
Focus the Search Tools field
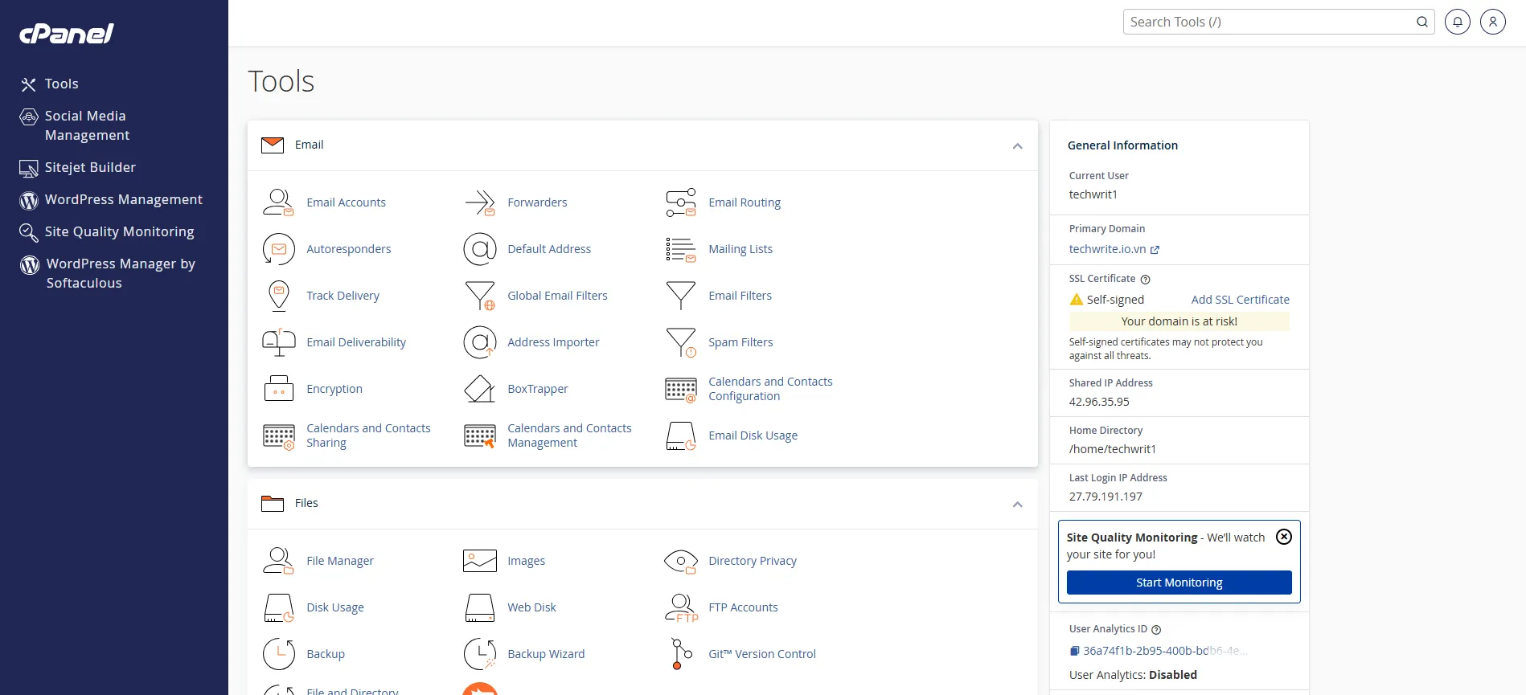pyautogui.click(x=1269, y=22)
